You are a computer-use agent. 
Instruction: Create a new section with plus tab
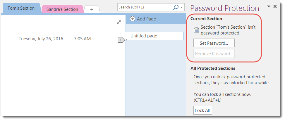(x=92, y=9)
